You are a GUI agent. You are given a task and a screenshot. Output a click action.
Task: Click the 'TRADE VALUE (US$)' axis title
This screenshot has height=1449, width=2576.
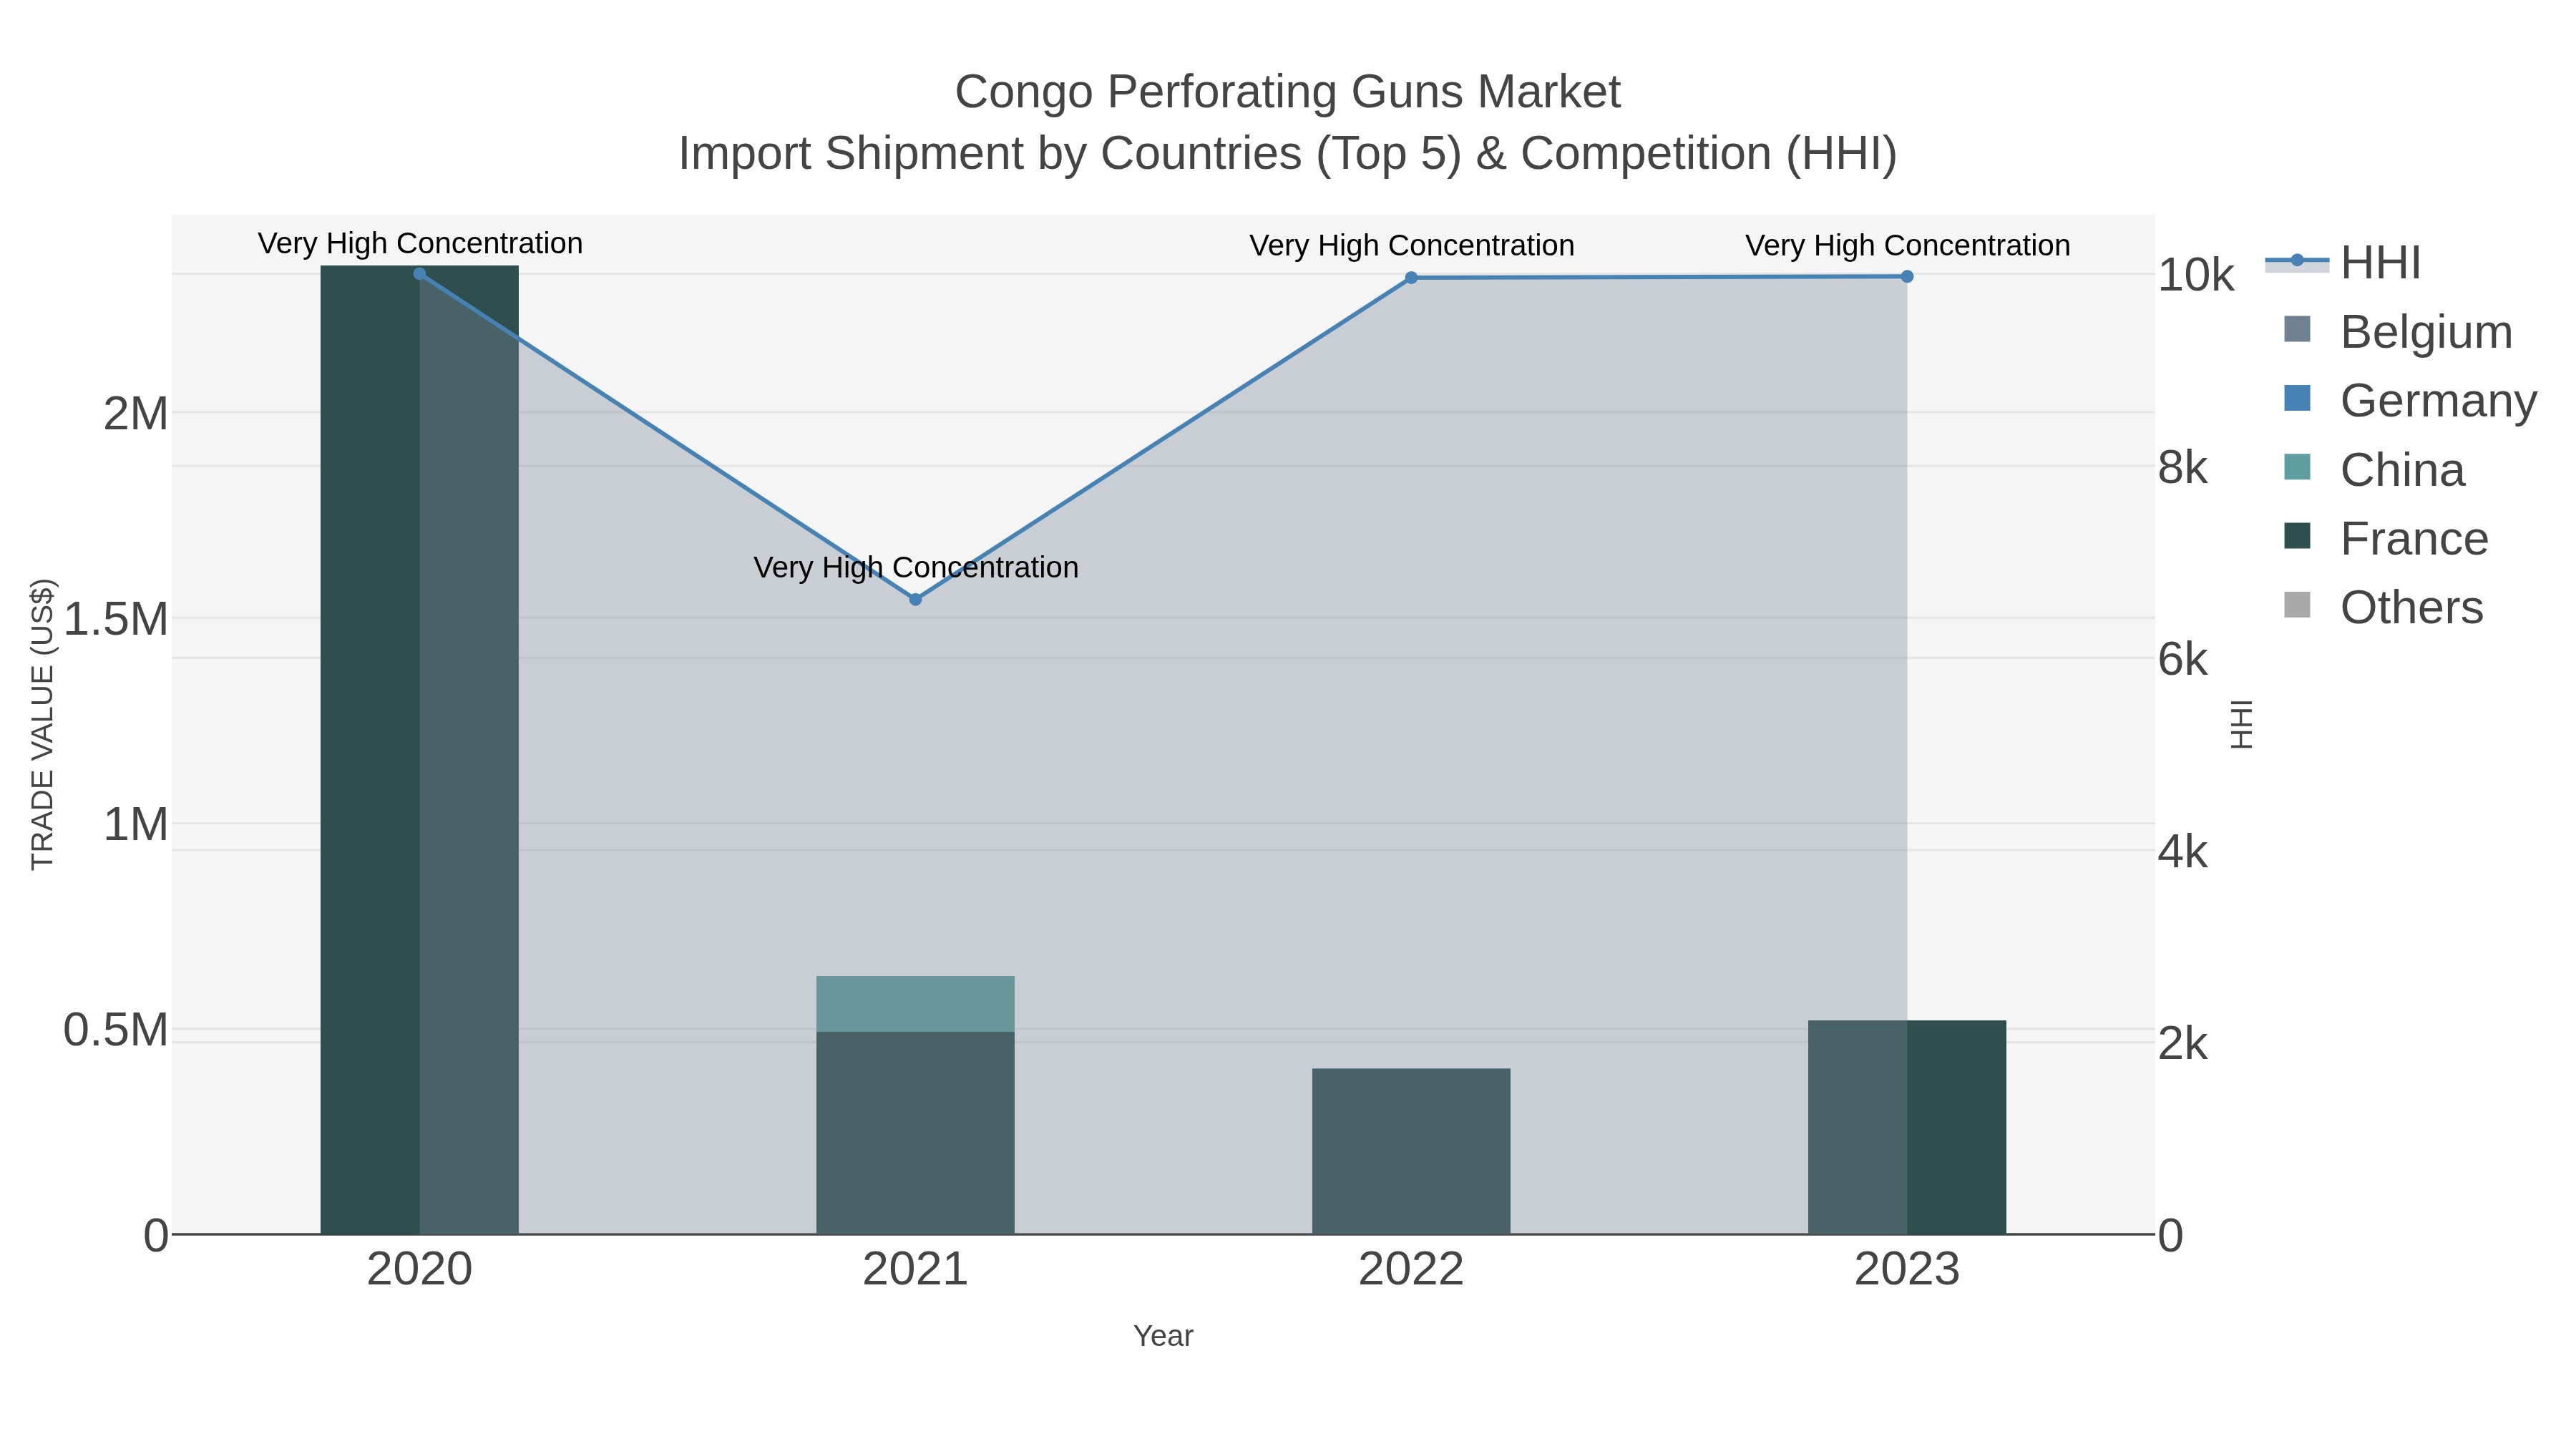pos(42,724)
